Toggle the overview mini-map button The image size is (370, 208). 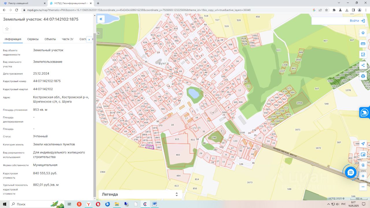[x=363, y=155]
